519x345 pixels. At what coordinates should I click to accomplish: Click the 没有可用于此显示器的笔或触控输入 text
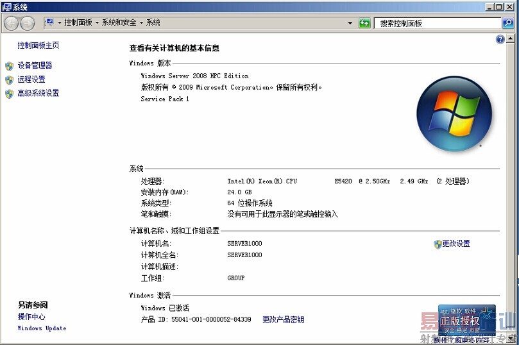point(283,214)
